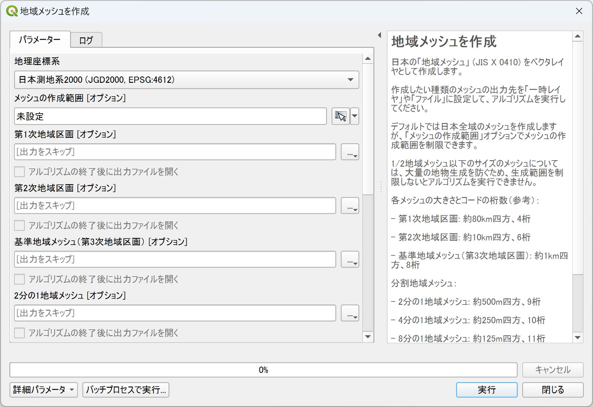Click the splitter handle between the panels
Screen dimensions: 593x407
coord(381,188)
